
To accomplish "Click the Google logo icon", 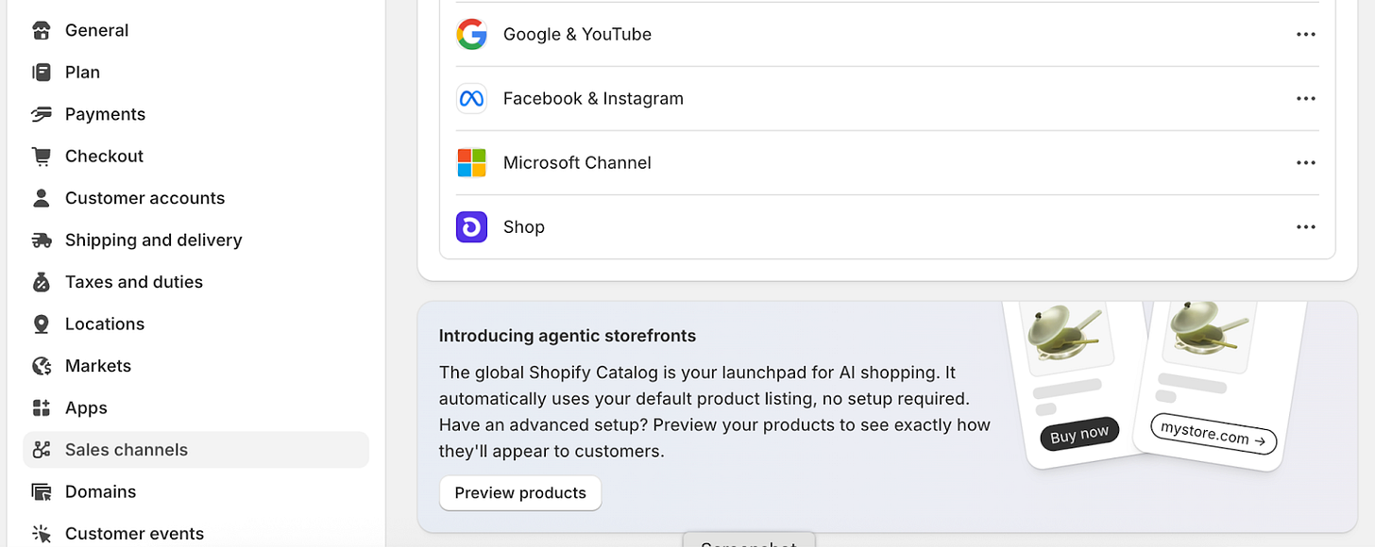I will pos(471,35).
